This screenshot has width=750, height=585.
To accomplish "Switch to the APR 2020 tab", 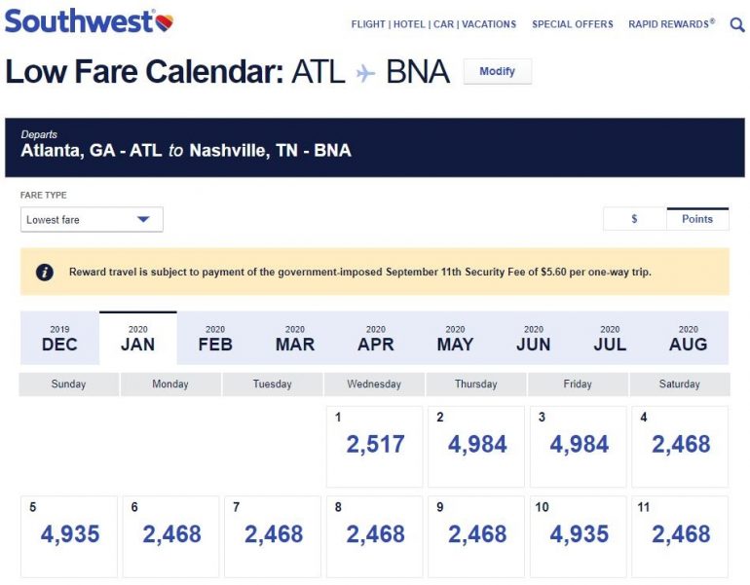I will (375, 339).
